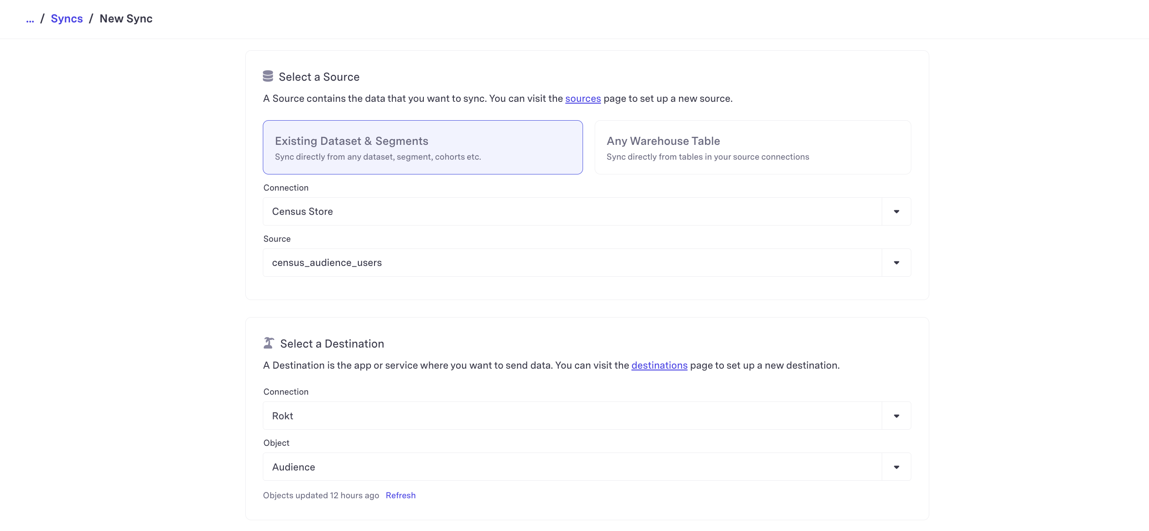Open the source Connection dropdown showing Census Store
The height and width of the screenshot is (531, 1149).
(572, 212)
